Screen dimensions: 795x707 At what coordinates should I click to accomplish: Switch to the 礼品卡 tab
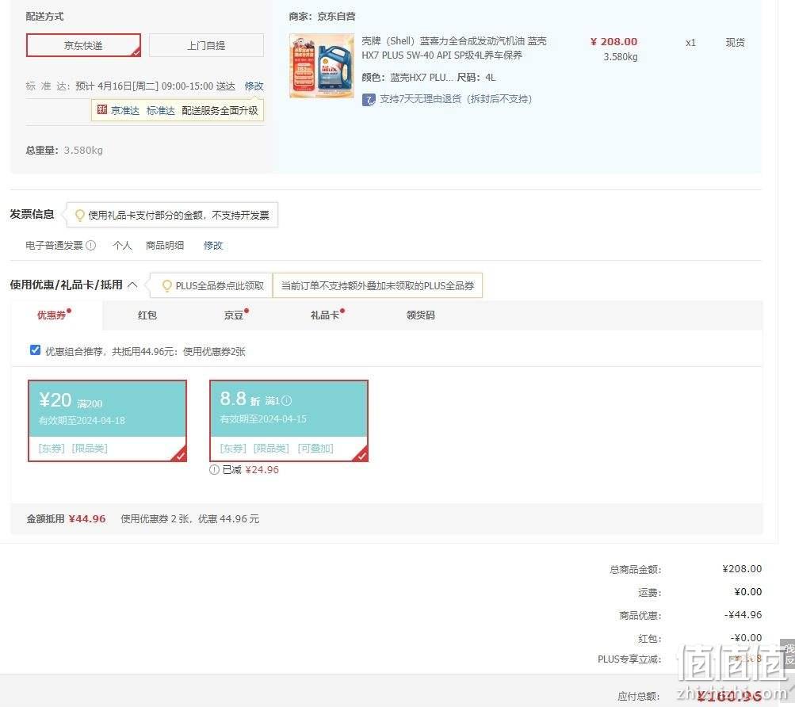coord(327,315)
